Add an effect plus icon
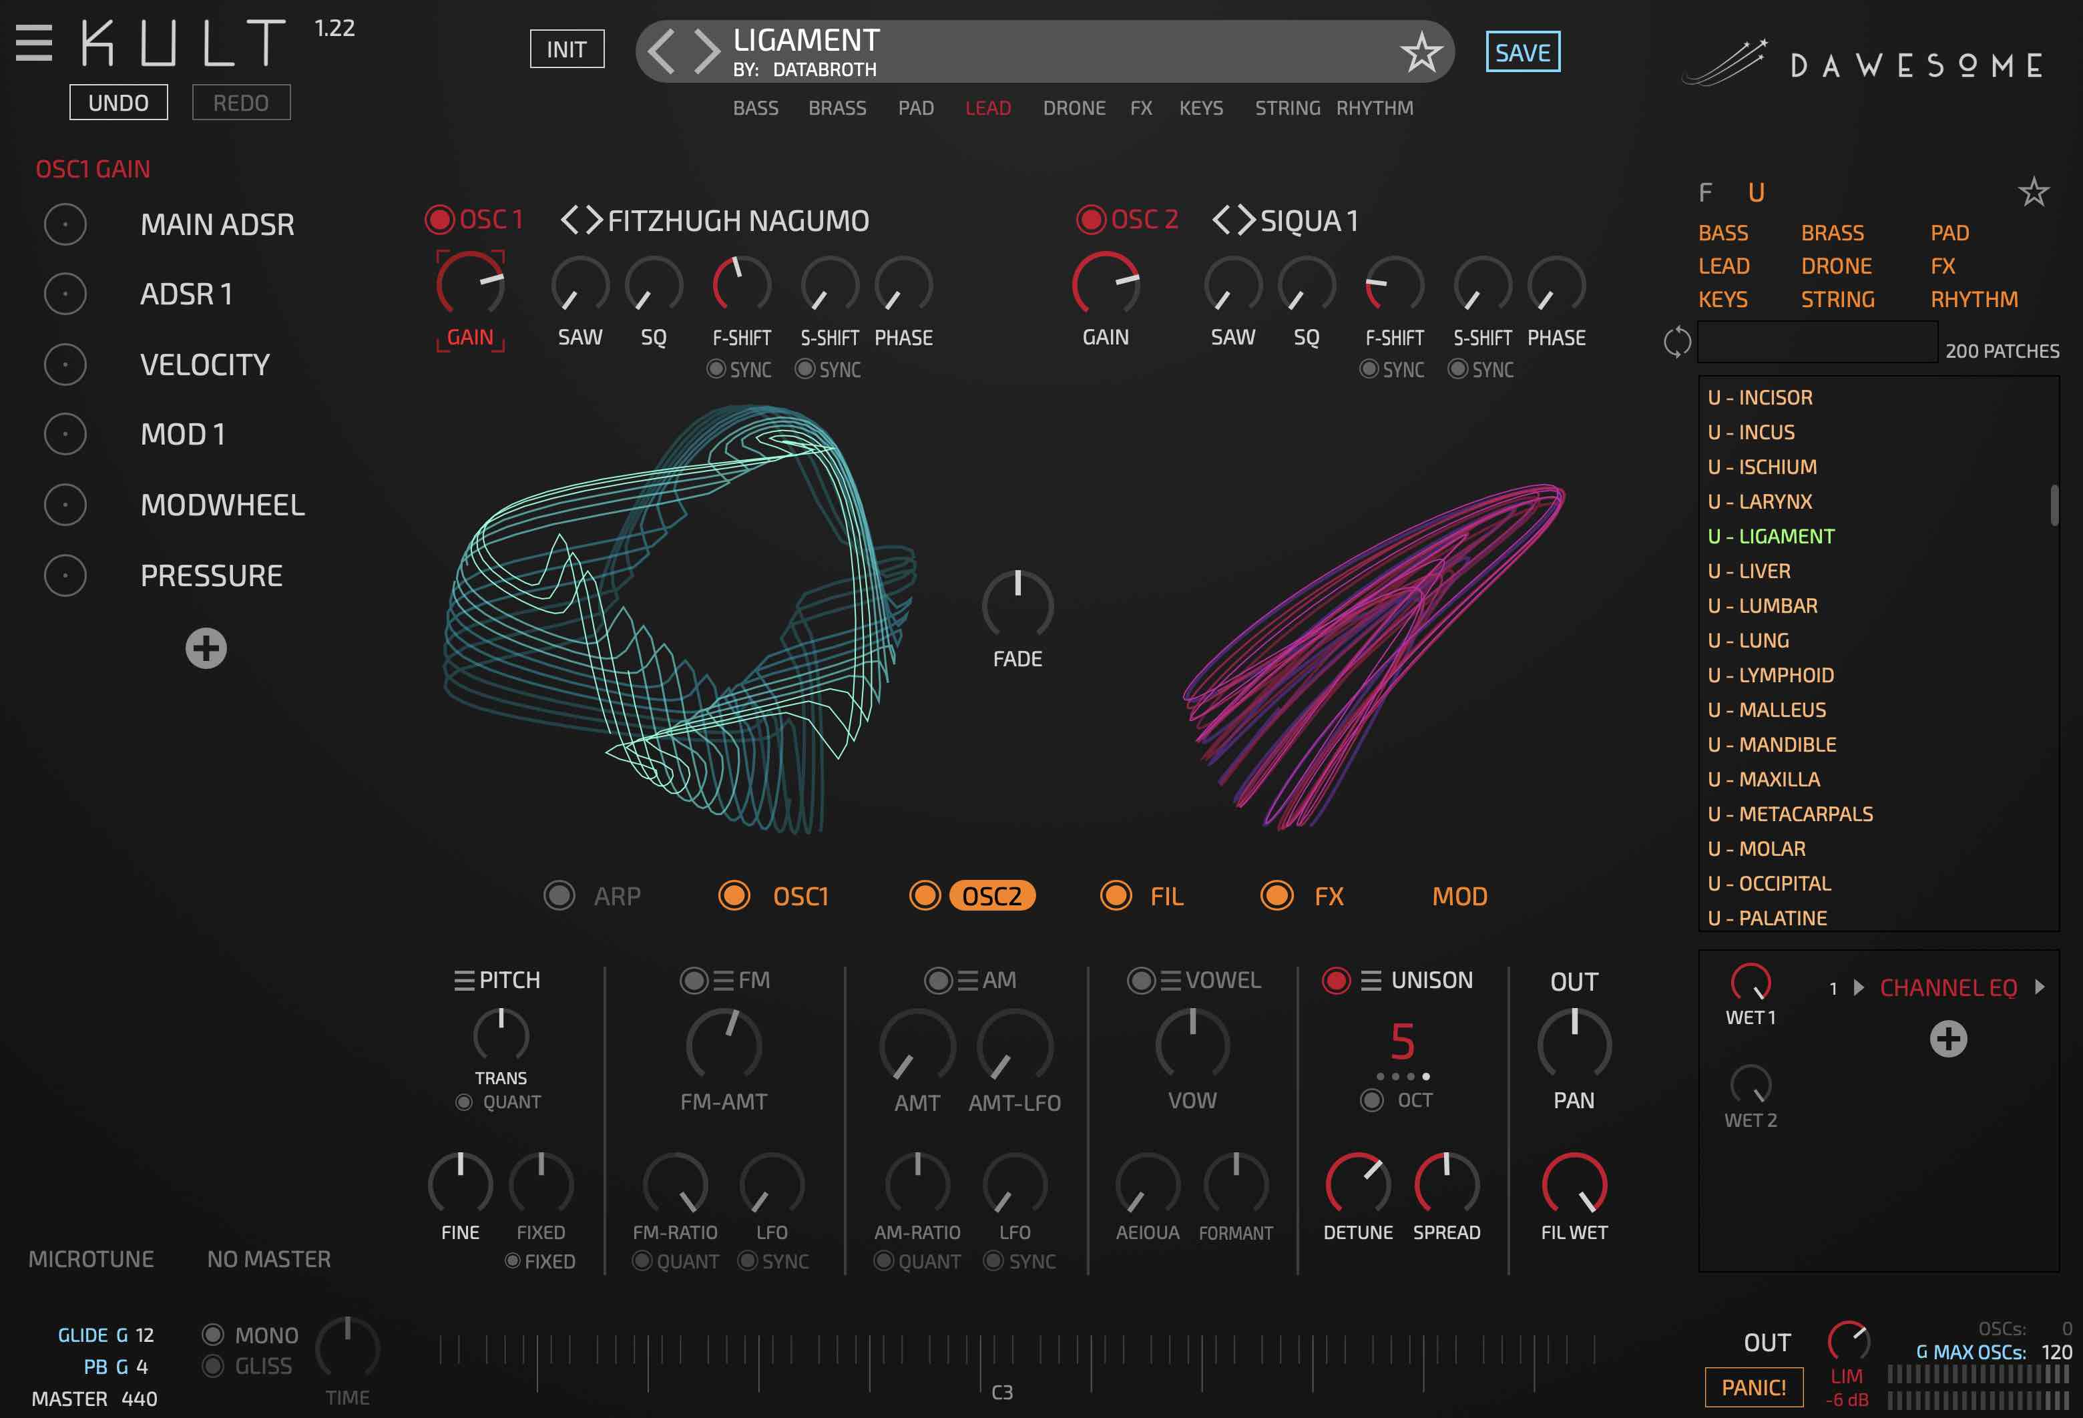This screenshot has height=1418, width=2083. pyautogui.click(x=1947, y=1039)
